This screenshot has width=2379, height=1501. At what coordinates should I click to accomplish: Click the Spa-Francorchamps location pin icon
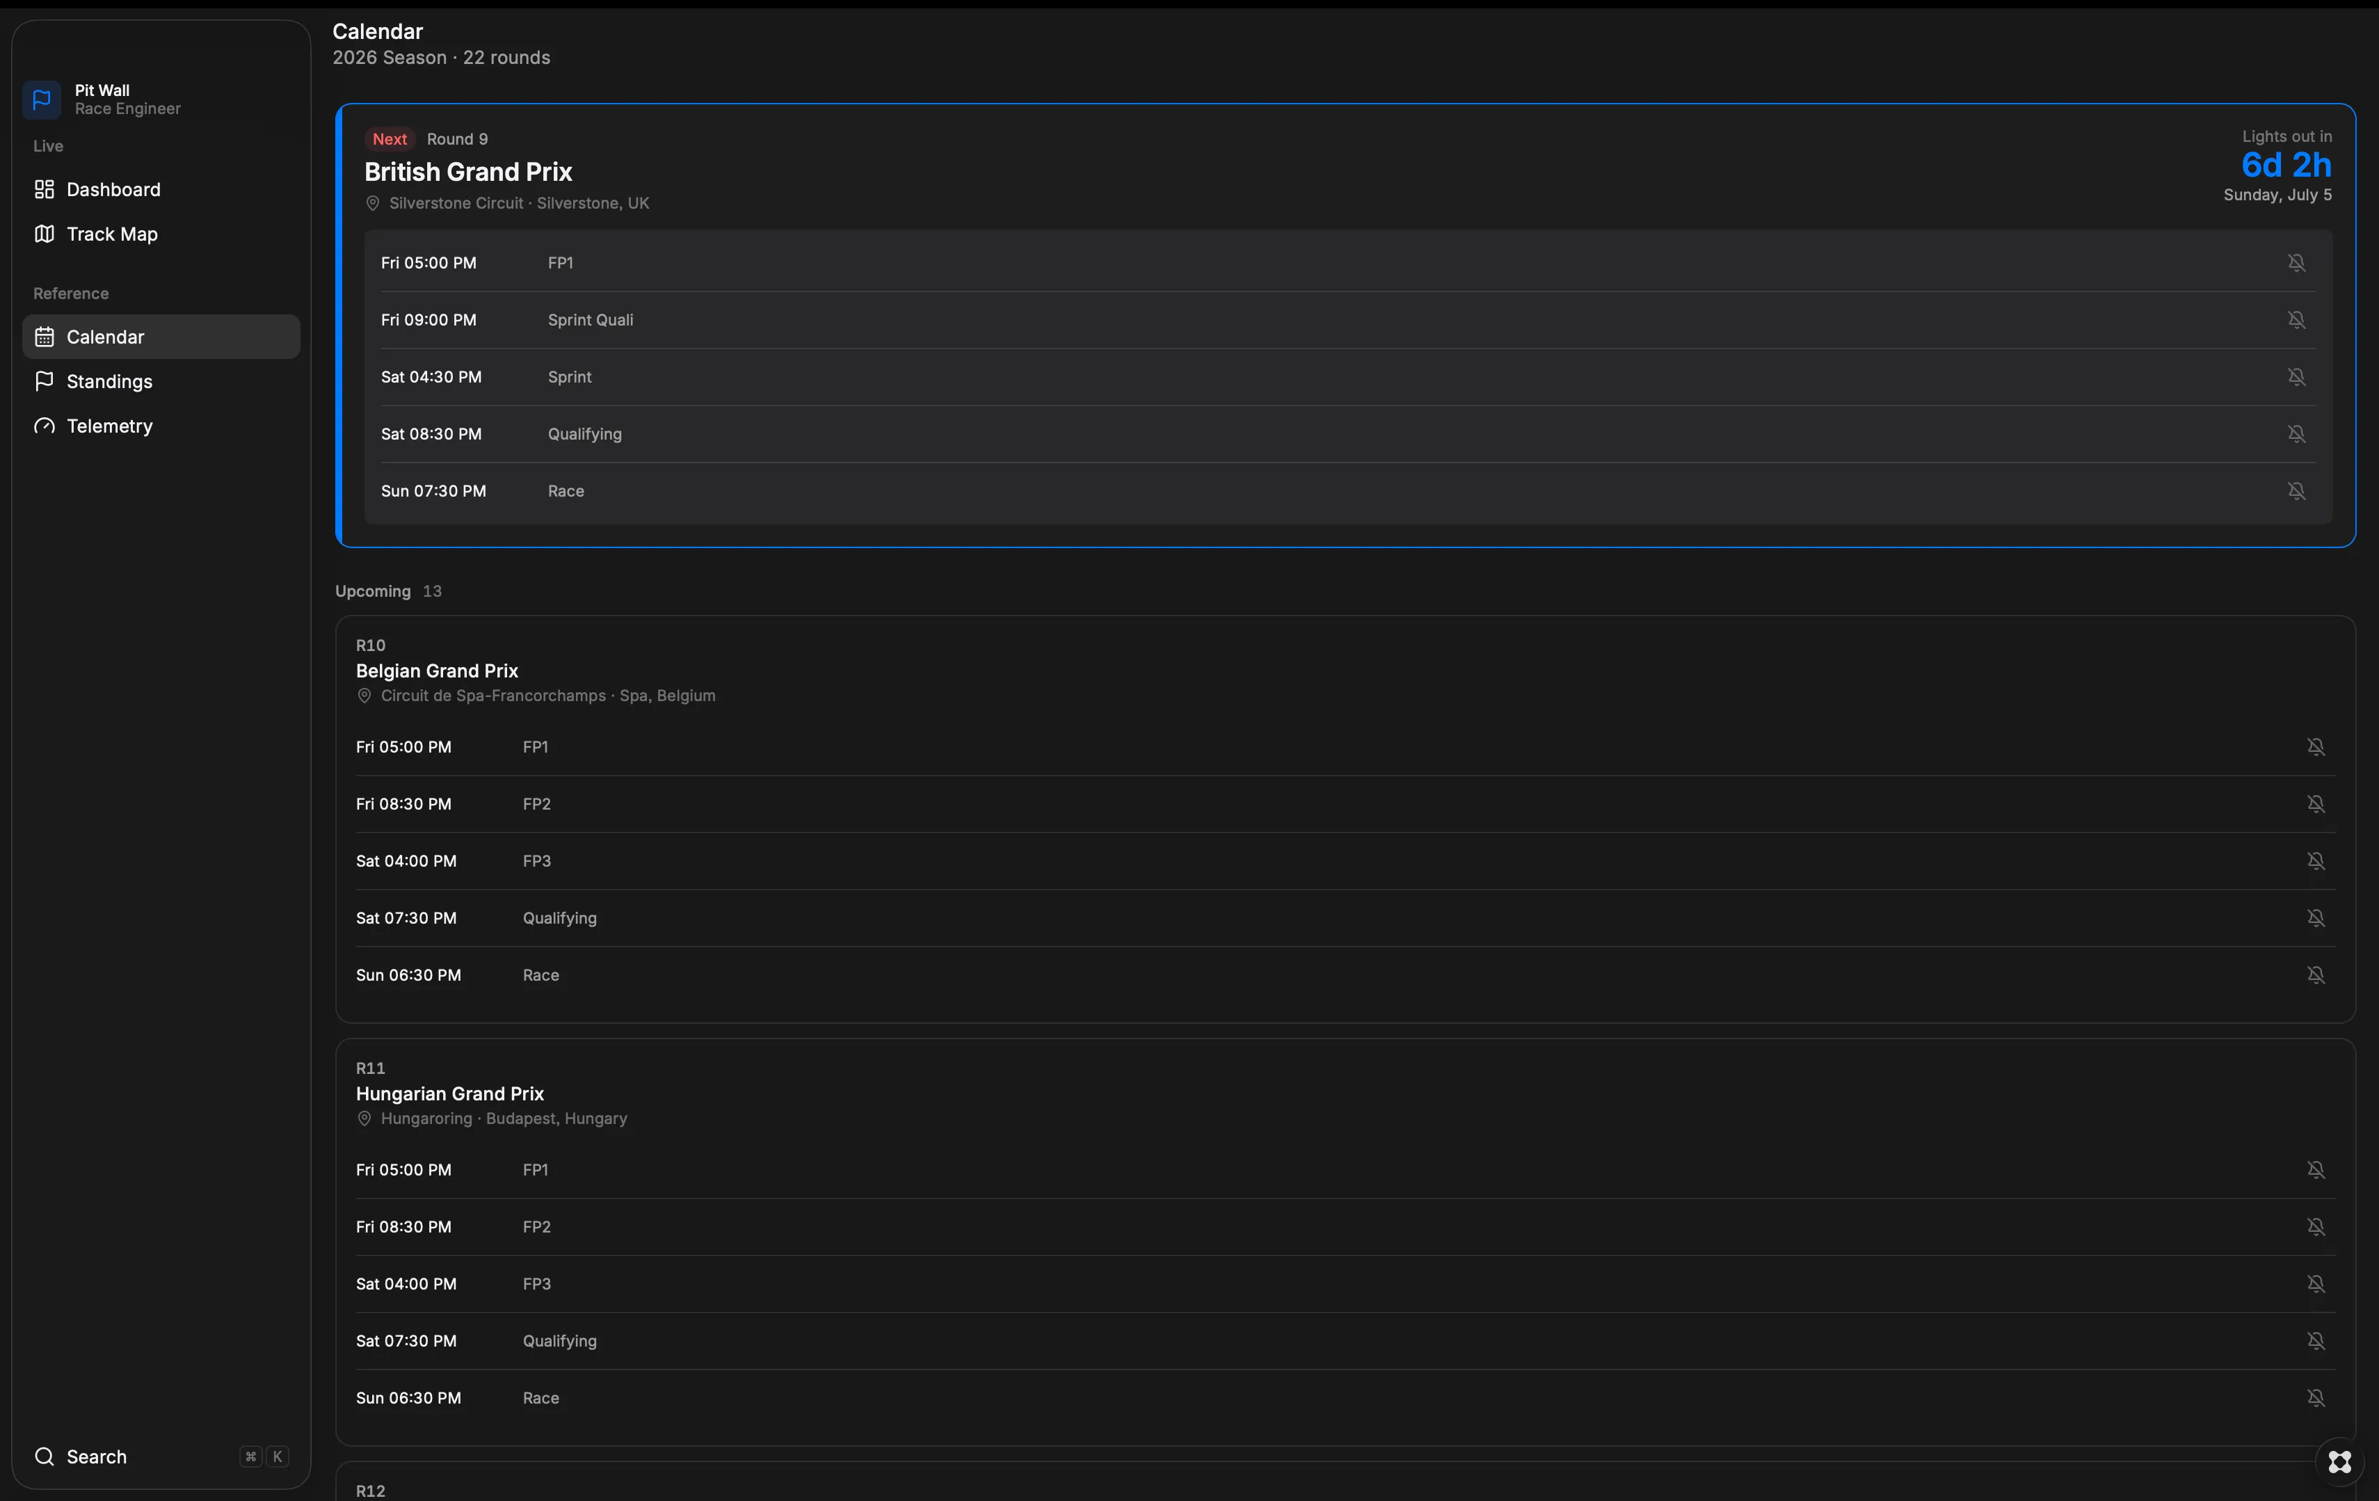click(364, 696)
